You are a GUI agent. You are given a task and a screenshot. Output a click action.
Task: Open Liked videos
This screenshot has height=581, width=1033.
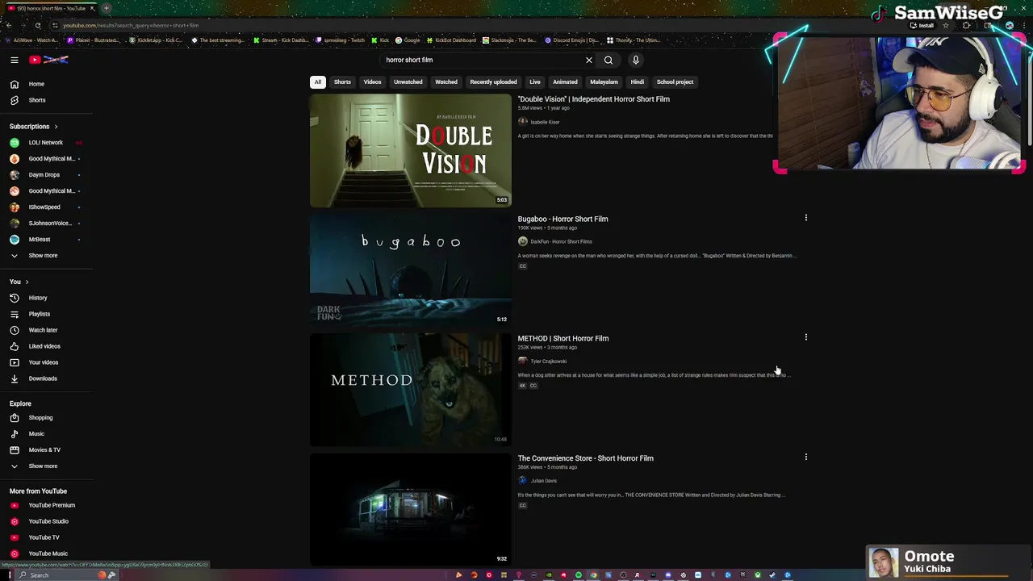click(46, 346)
